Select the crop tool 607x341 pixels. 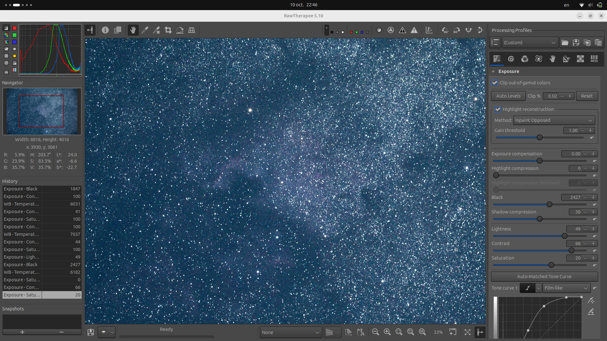coord(168,30)
